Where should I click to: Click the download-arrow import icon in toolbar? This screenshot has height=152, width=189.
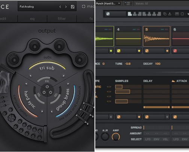(169, 14)
